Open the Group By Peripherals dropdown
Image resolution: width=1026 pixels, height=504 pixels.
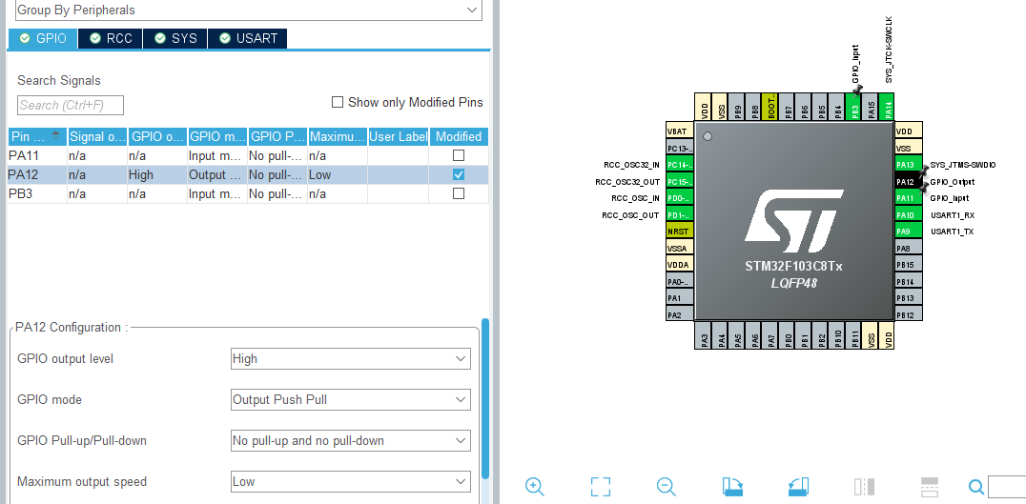point(249,10)
